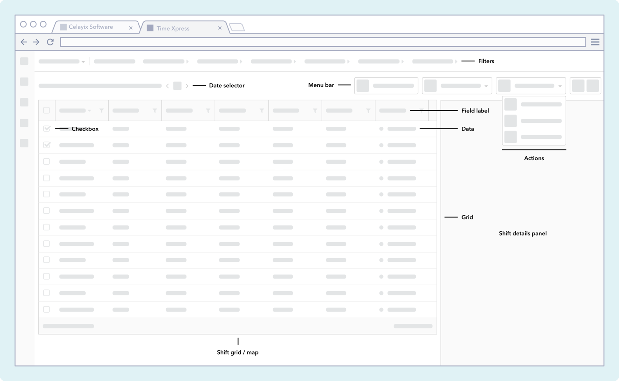This screenshot has height=381, width=619.
Task: Click the browser forward arrow
Action: click(x=36, y=42)
